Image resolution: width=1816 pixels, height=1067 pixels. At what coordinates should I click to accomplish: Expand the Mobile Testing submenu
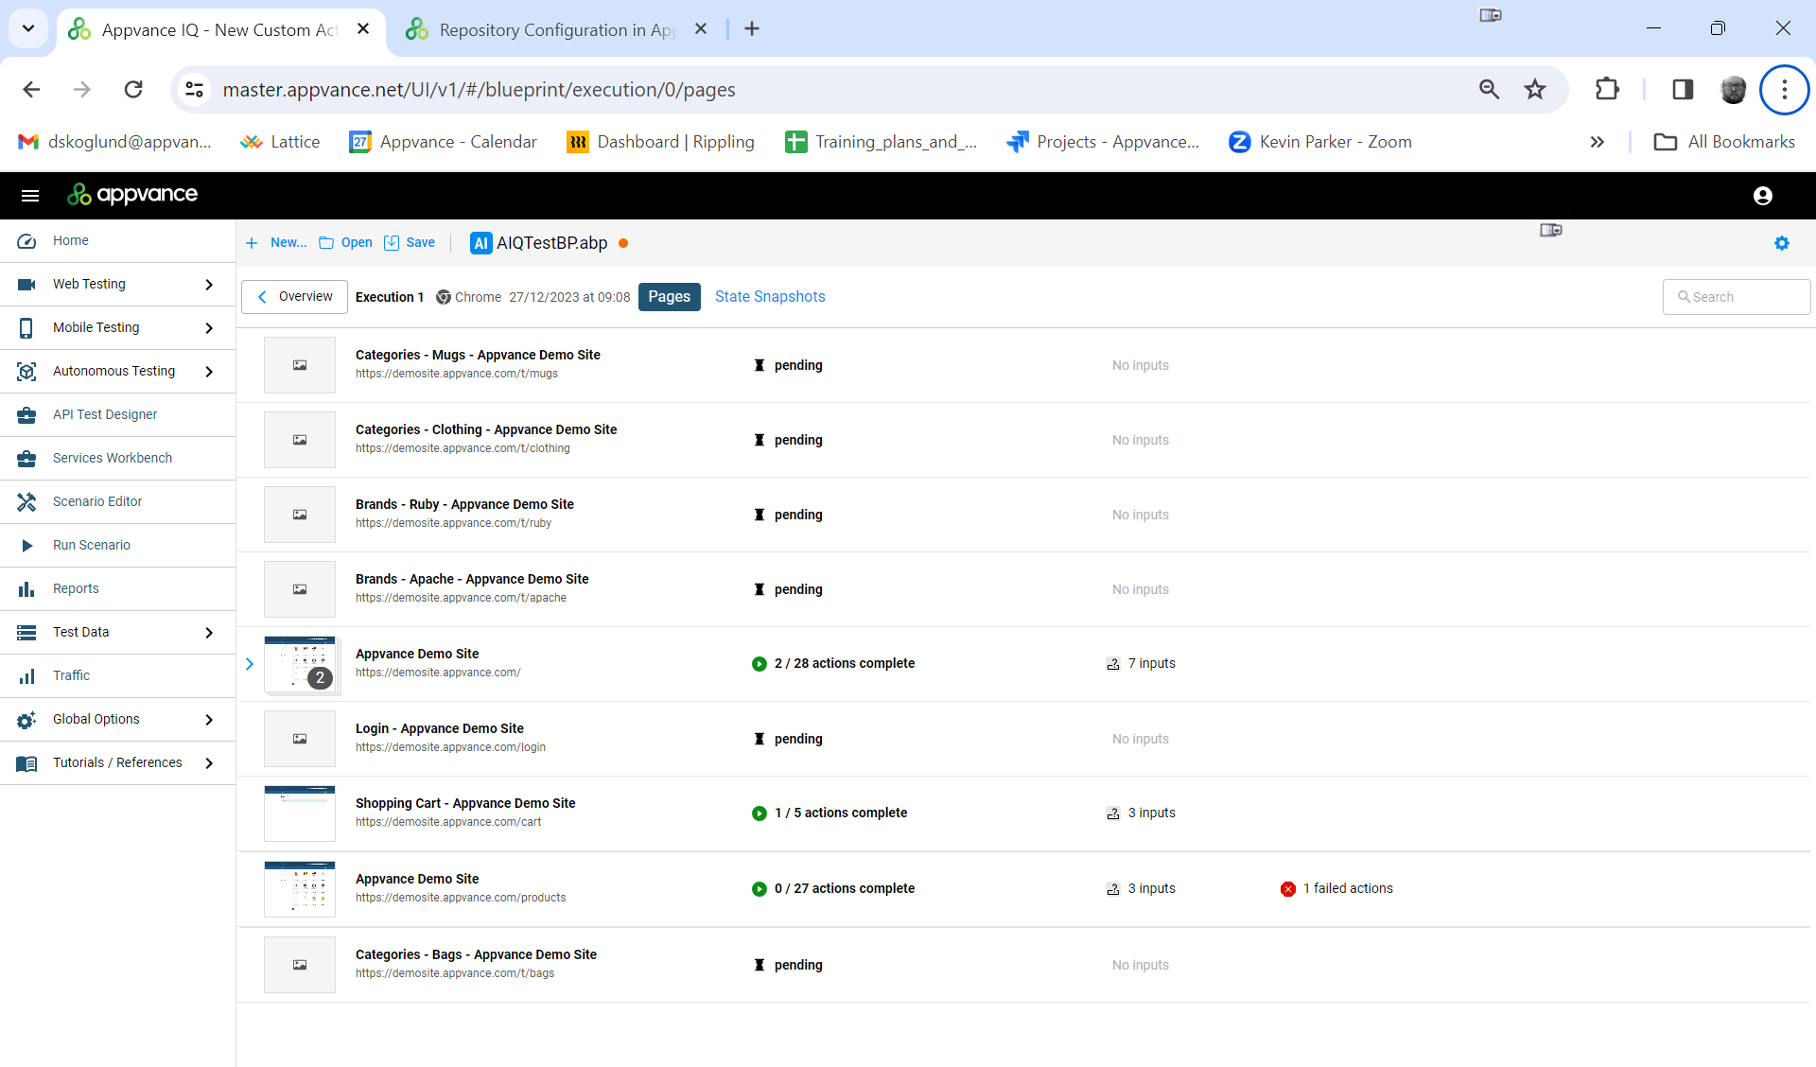click(x=209, y=328)
